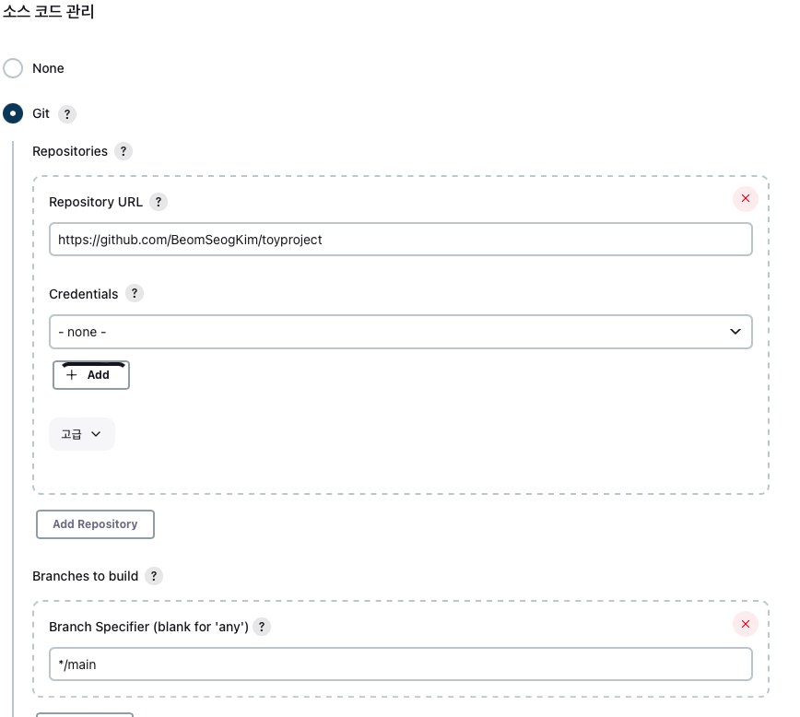The width and height of the screenshot is (800, 717).
Task: Open Repository URL help icon
Action: pyautogui.click(x=159, y=202)
